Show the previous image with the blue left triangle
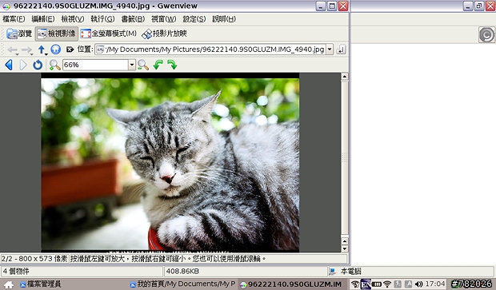The width and height of the screenshot is (496, 290). pos(9,65)
